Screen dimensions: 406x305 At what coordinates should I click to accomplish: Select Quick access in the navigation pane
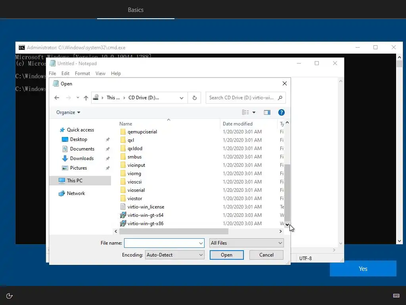click(80, 130)
